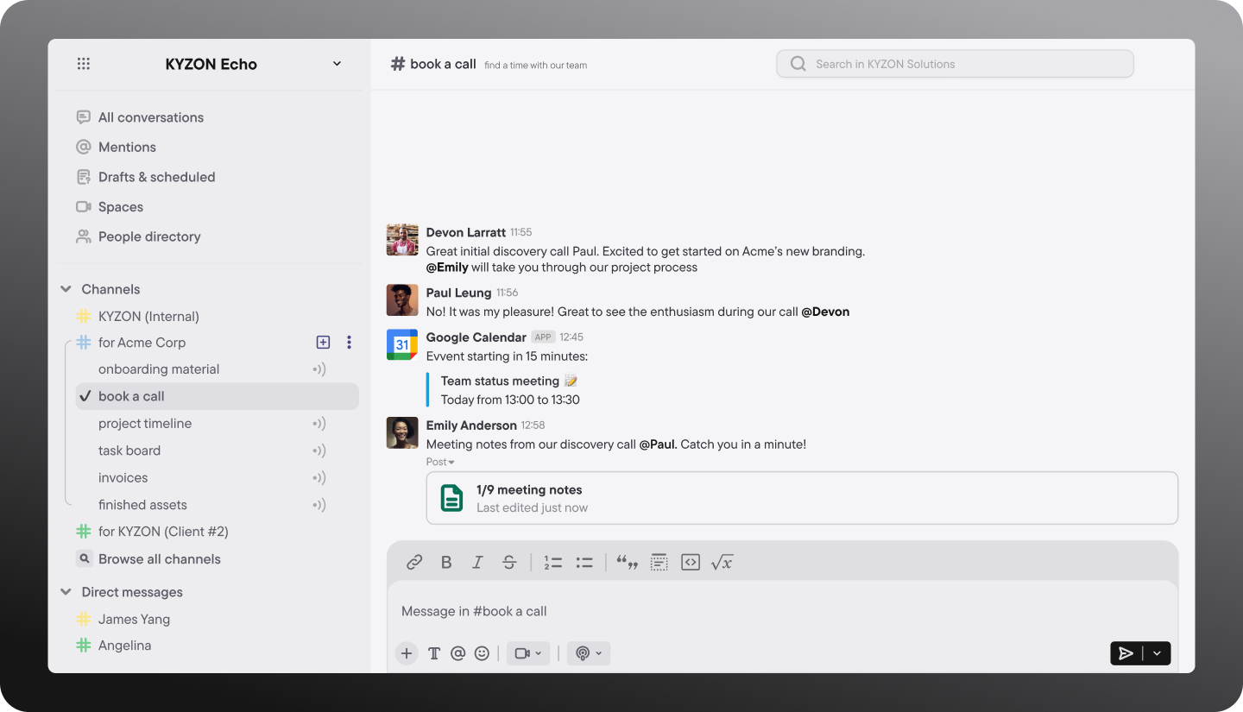Click Devon Larratt's avatar

[402, 240]
